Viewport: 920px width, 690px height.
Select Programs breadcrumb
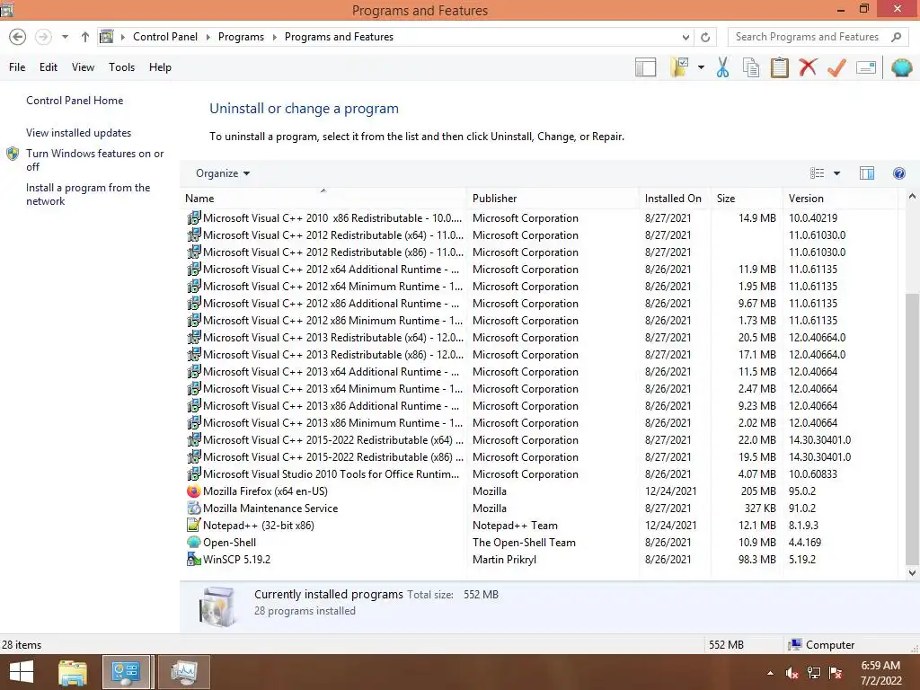click(x=241, y=37)
